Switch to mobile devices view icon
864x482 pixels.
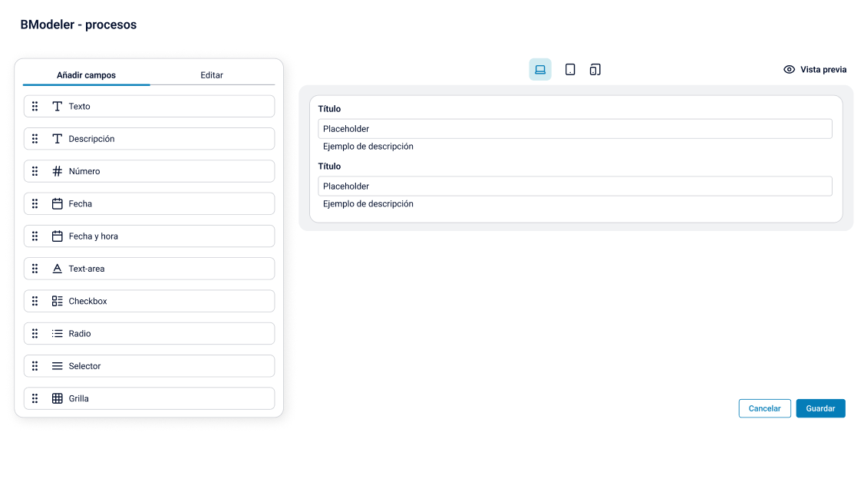(x=595, y=70)
